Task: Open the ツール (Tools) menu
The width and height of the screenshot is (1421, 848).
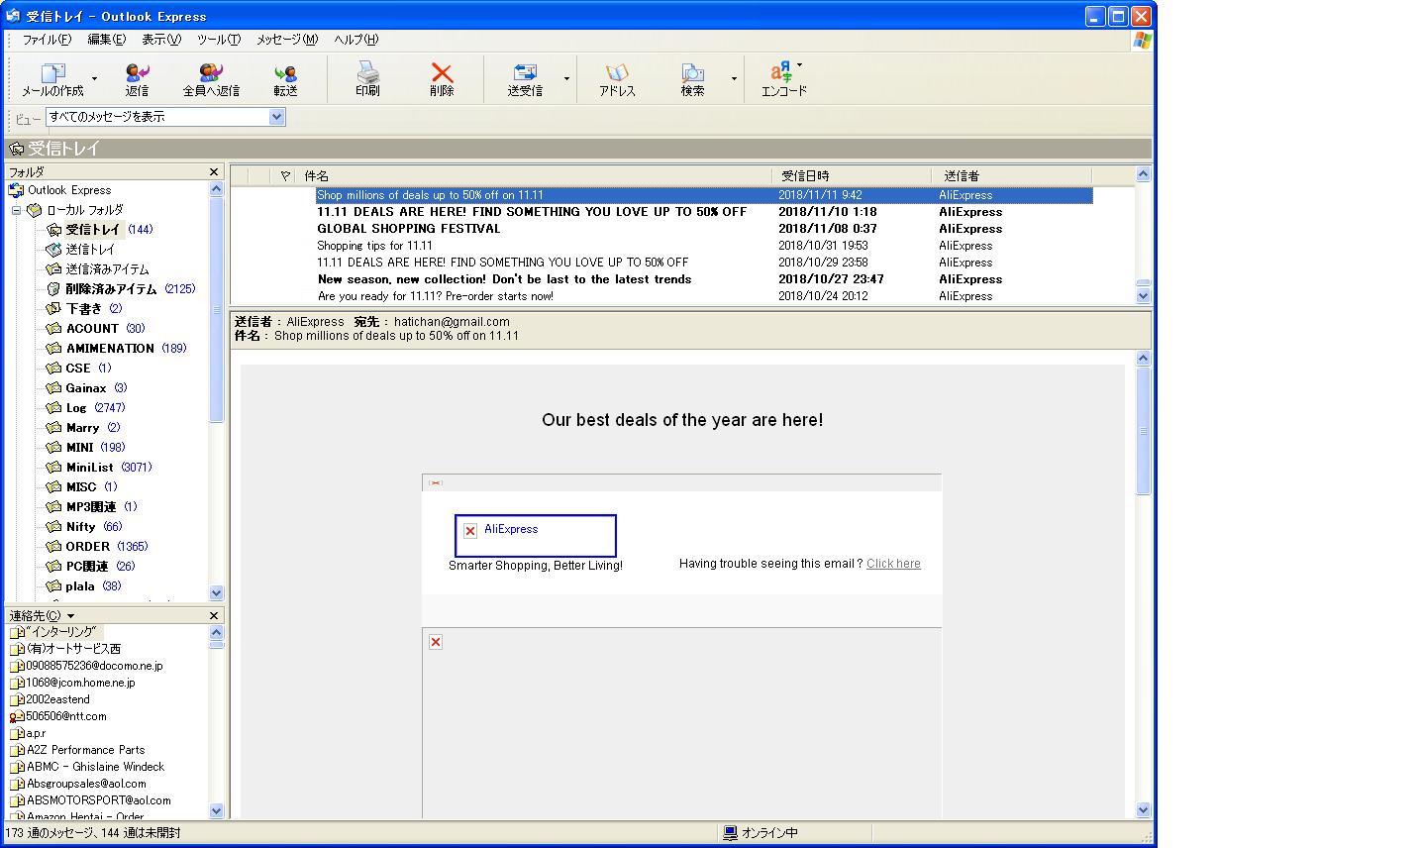Action: [218, 40]
